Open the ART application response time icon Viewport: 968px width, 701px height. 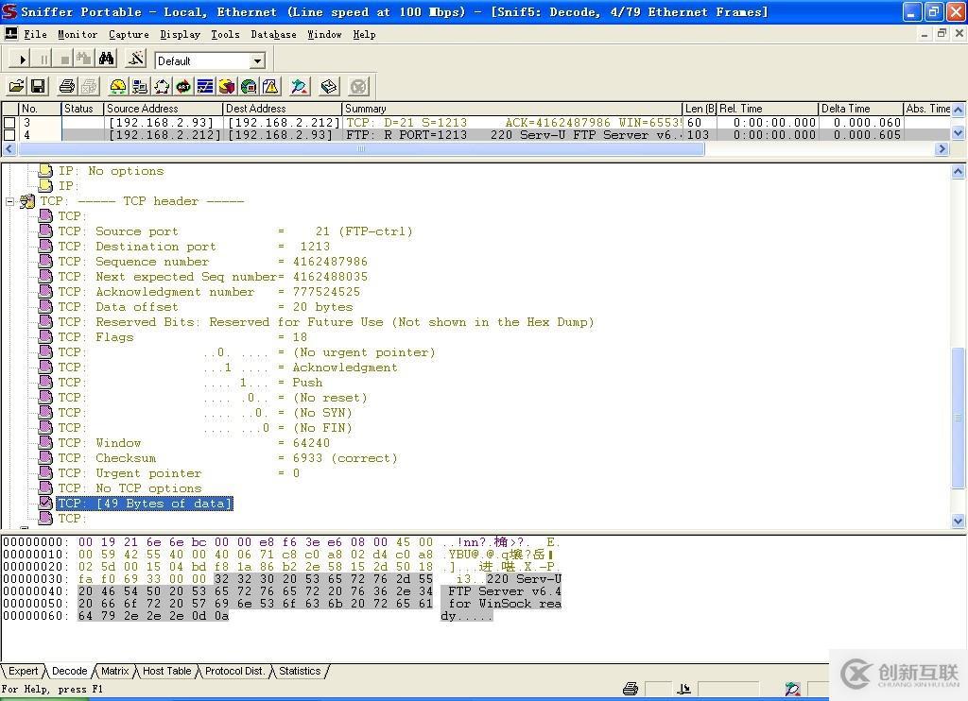click(183, 87)
